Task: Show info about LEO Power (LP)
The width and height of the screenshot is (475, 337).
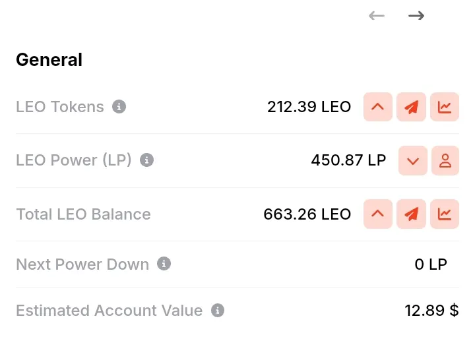Action: coord(146,160)
